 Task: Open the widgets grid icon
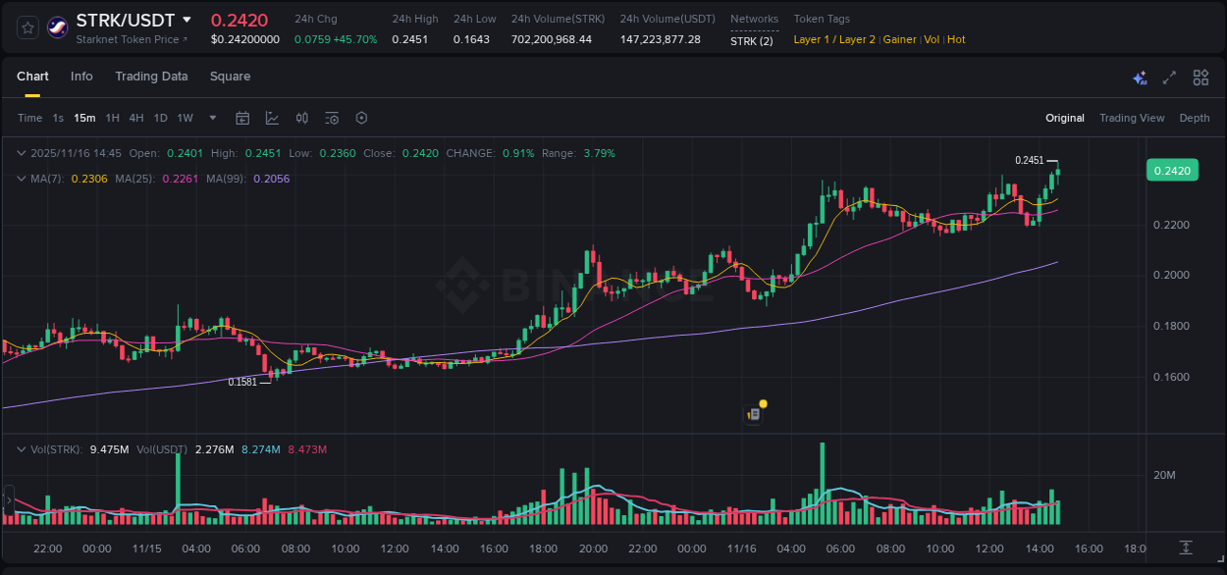point(1200,77)
